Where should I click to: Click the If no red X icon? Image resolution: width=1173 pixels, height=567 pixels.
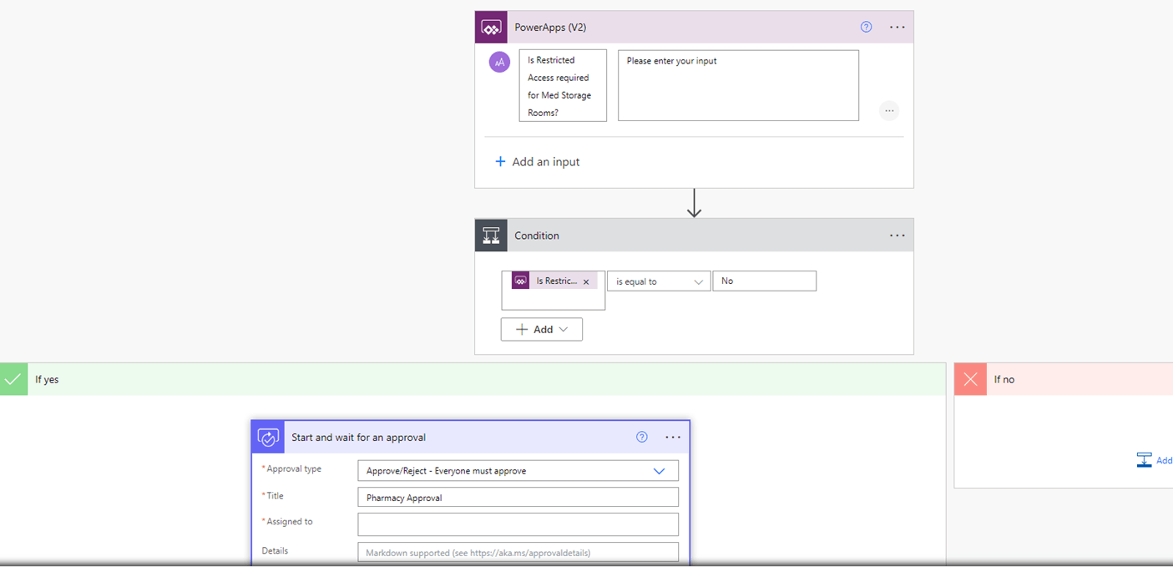970,379
